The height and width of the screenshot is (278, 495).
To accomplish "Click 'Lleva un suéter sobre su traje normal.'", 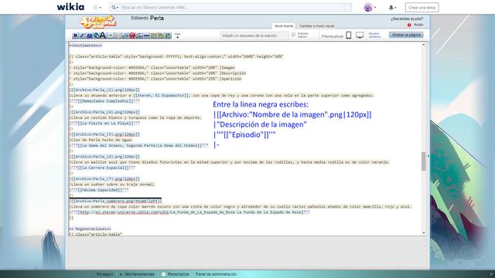I will click(x=112, y=185).
